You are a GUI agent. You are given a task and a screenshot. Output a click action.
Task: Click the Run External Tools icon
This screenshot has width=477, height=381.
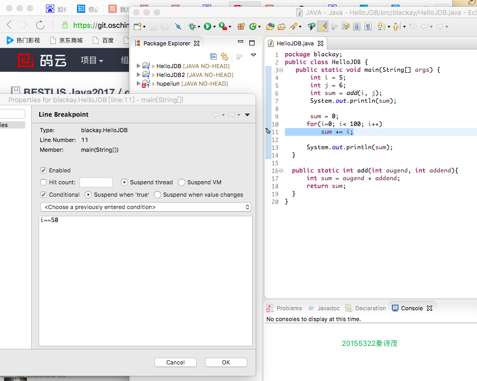point(222,26)
